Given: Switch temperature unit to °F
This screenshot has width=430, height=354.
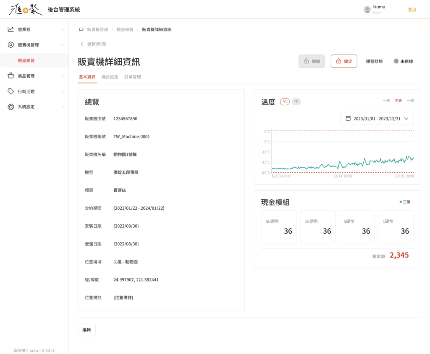Looking at the screenshot, I should pyautogui.click(x=296, y=102).
